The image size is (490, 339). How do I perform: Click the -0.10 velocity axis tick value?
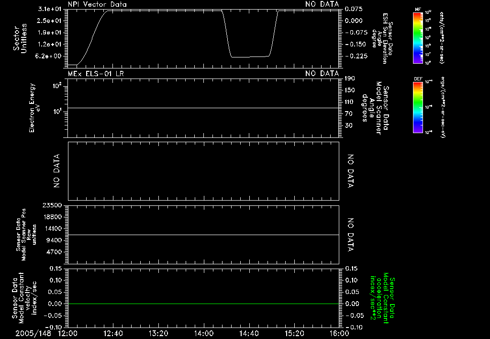coord(54,327)
